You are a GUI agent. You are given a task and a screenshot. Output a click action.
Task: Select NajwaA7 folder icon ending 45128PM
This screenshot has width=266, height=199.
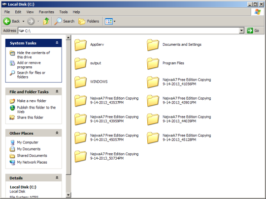coord(153,138)
